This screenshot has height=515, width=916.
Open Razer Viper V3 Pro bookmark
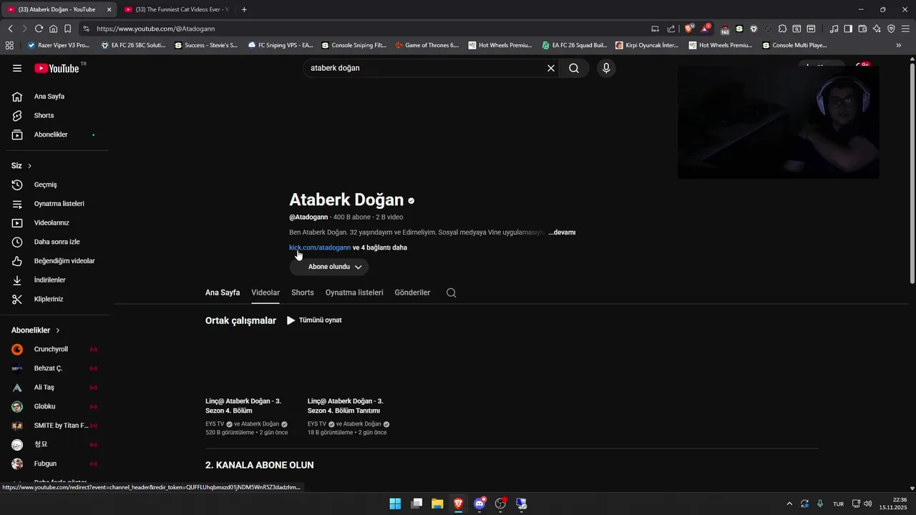59,45
